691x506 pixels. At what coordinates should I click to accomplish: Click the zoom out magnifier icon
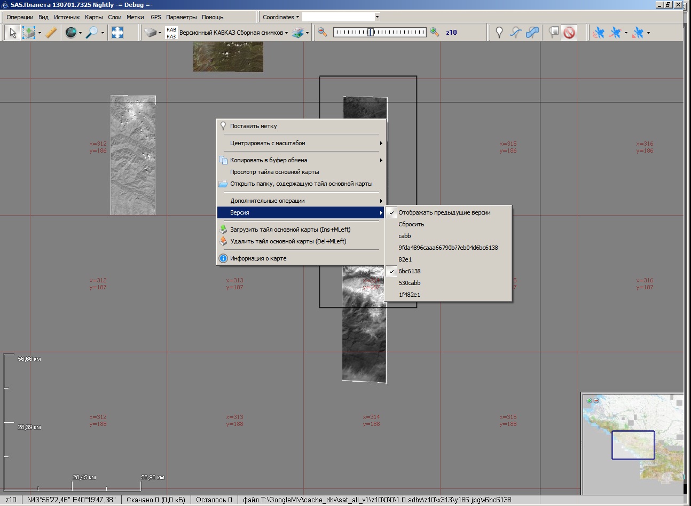(x=323, y=33)
